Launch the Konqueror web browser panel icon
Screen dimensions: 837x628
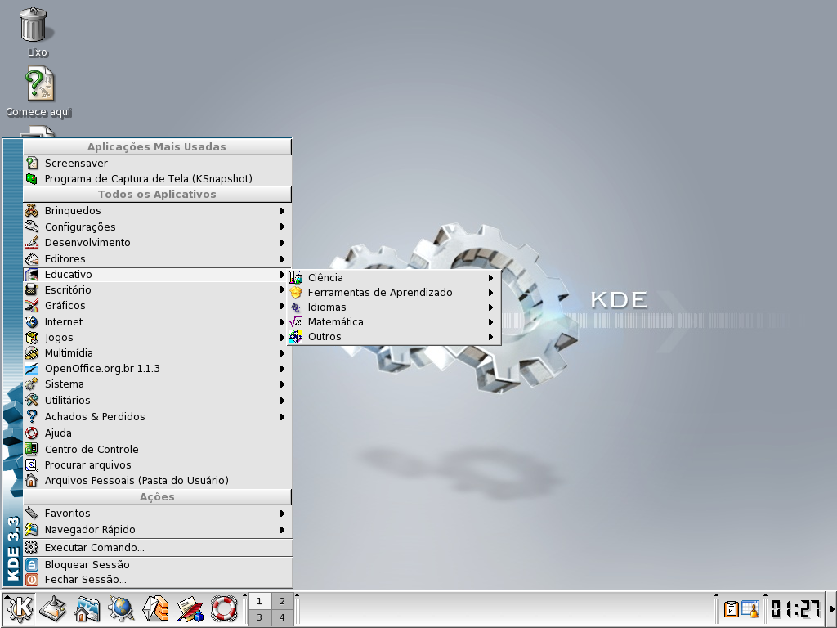121,608
